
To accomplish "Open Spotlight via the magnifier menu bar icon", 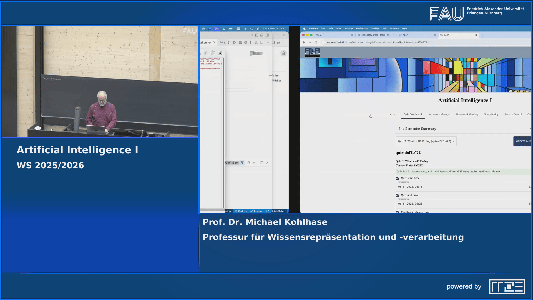I will 252,29.
